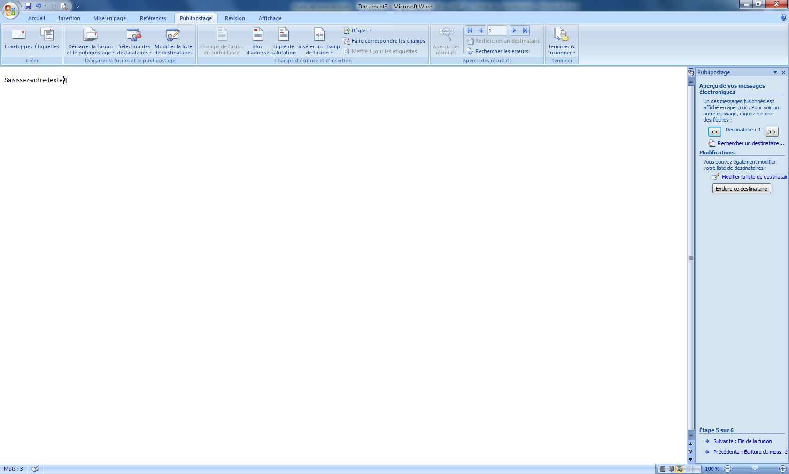The width and height of the screenshot is (789, 474).
Task: Switch to Print Layout view
Action: click(x=662, y=469)
